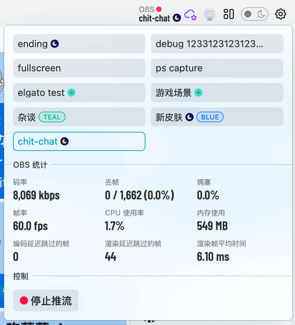Click the BLUE badge on 新皮肤 scene
Image resolution: width=295 pixels, height=325 pixels.
[210, 117]
